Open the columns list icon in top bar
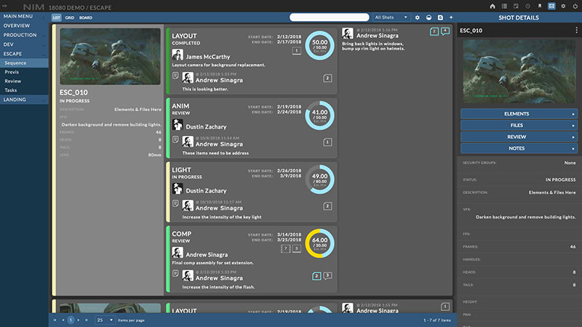Viewport: 582px width, 327px height. tap(504, 7)
